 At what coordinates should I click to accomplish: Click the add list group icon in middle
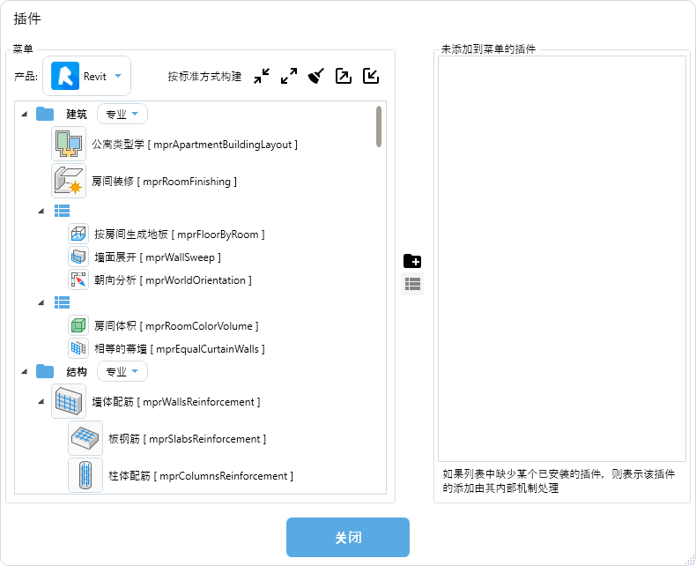(412, 284)
